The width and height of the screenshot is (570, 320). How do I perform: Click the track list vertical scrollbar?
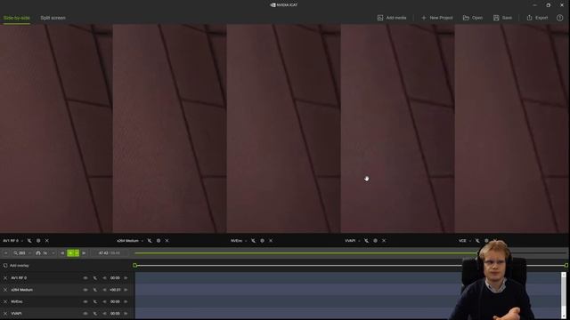[564, 295]
